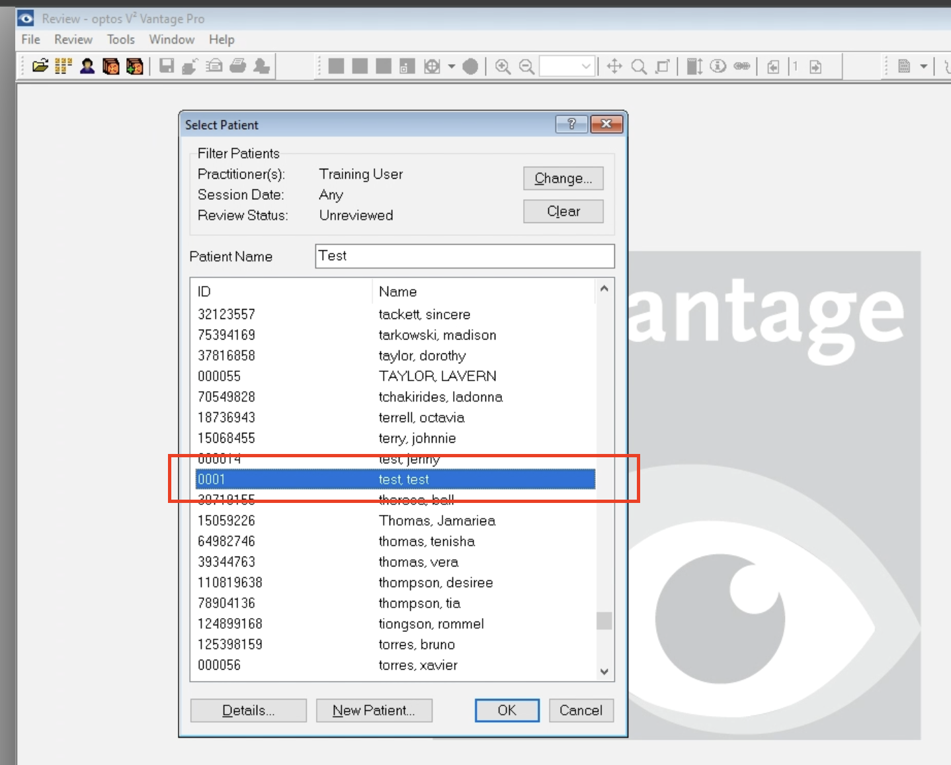Image resolution: width=951 pixels, height=765 pixels.
Task: Click the disabled floppy disk save icon
Action: click(167, 66)
